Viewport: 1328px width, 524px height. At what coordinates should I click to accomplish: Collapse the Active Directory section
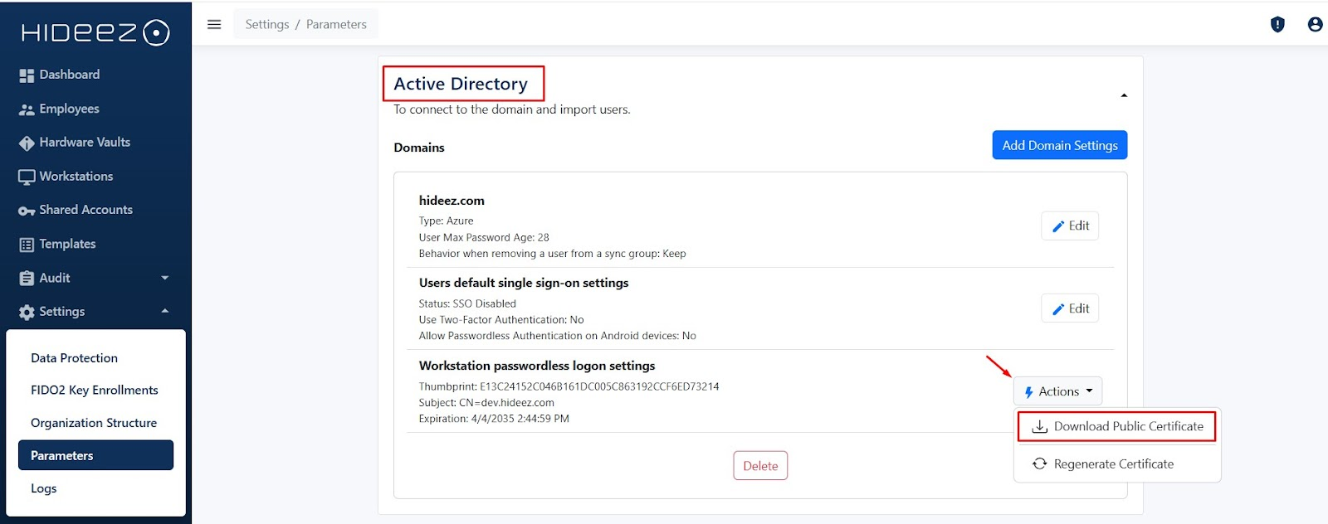[1124, 95]
